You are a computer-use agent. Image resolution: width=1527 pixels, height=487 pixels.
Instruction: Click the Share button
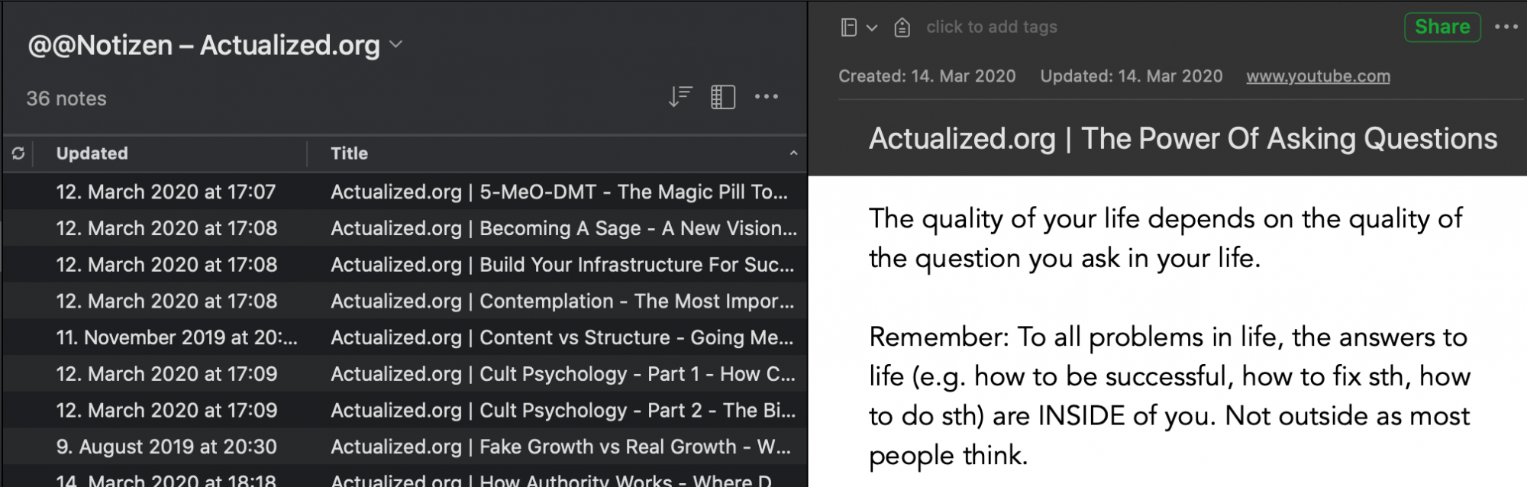1442,27
